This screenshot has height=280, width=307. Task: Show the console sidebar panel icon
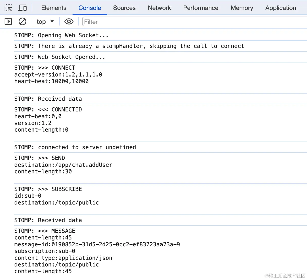click(x=8, y=22)
